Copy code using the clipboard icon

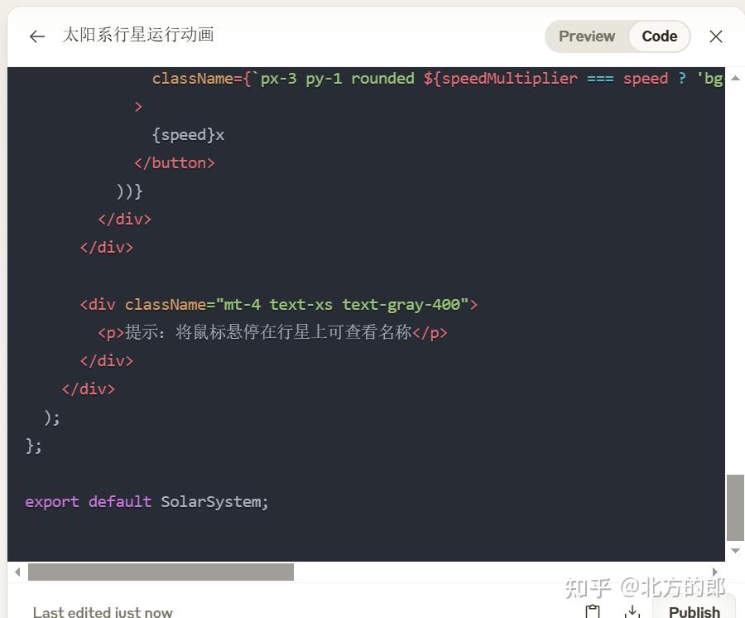(x=593, y=611)
